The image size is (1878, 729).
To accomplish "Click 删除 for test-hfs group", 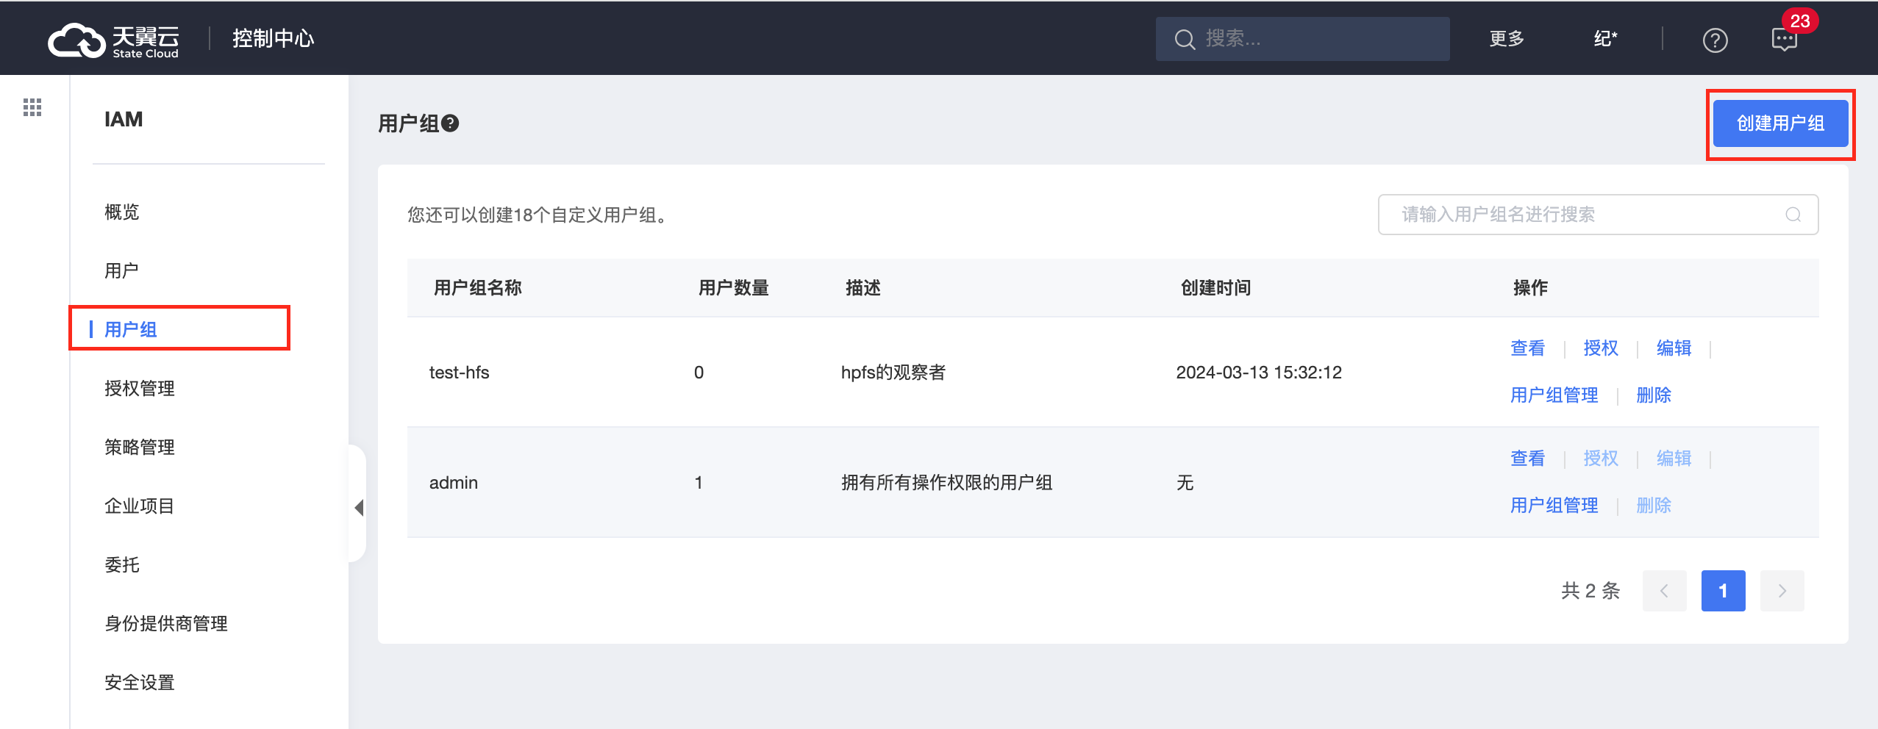I will (1654, 395).
